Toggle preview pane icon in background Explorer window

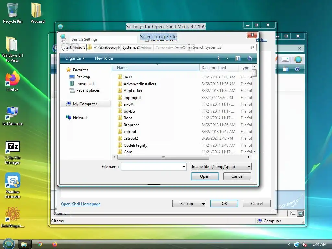tap(286, 69)
